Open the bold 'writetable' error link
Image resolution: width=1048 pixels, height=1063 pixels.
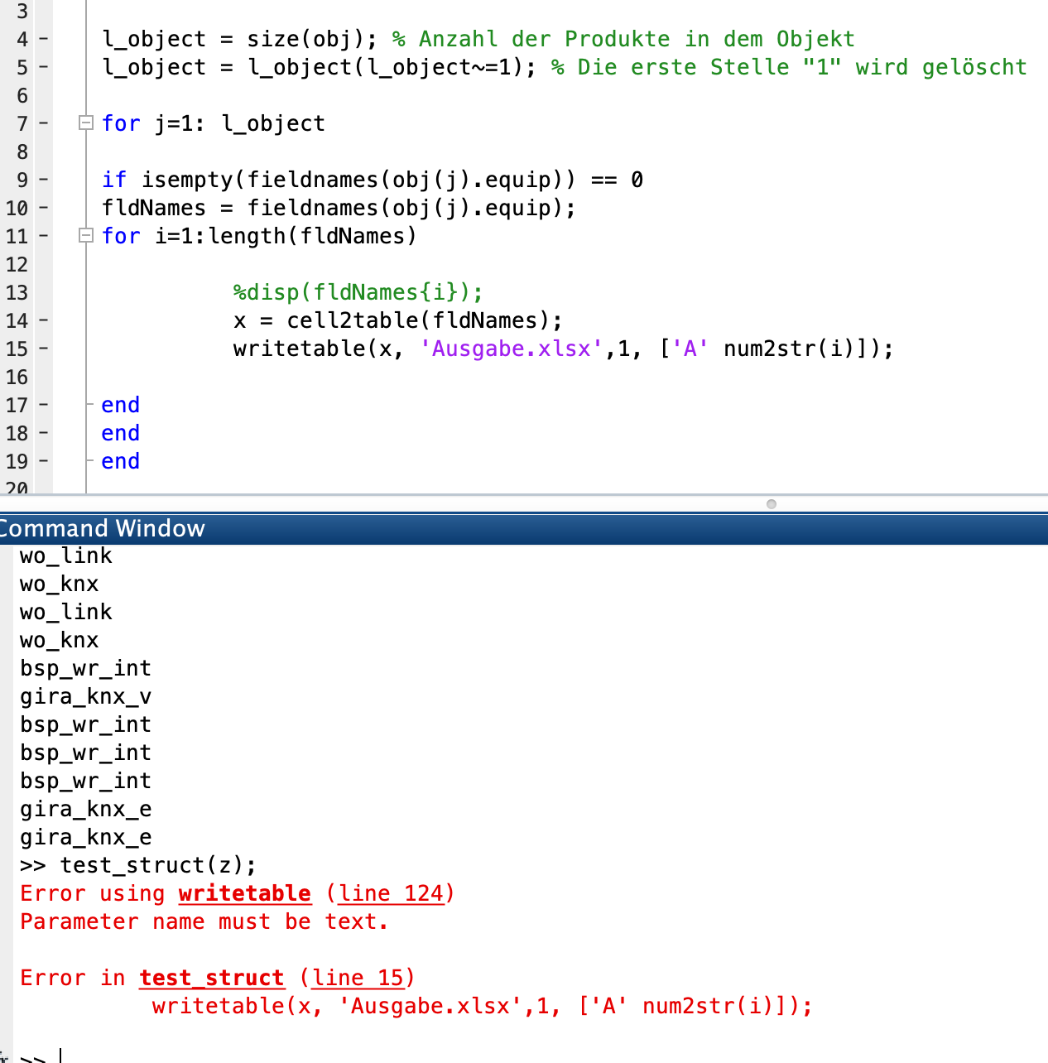(x=244, y=893)
